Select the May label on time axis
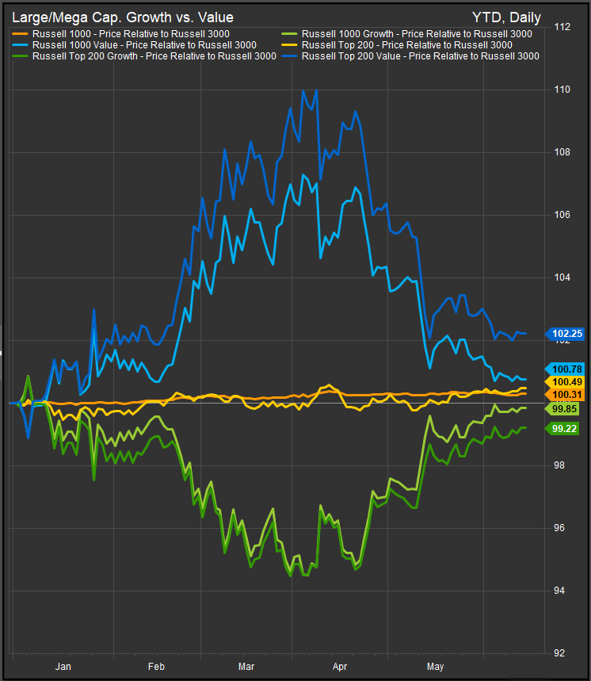This screenshot has height=681, width=591. (435, 667)
